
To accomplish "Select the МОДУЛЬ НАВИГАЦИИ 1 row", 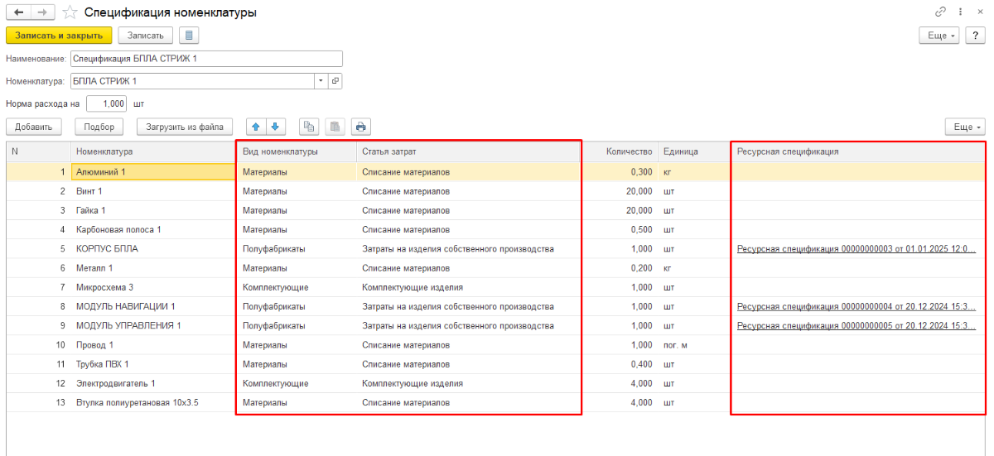I will (x=125, y=306).
